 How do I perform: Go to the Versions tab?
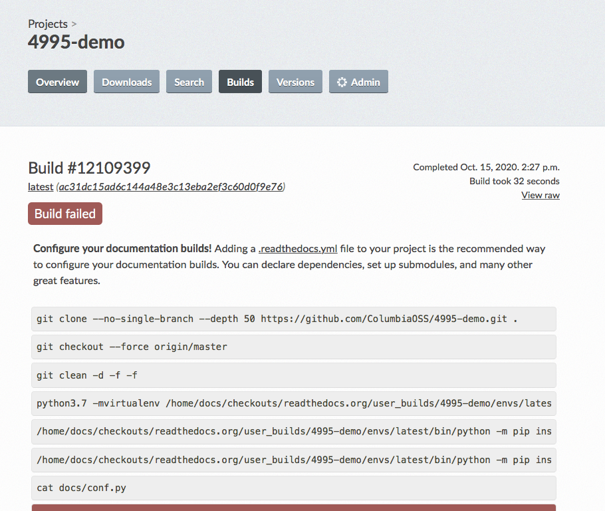296,81
